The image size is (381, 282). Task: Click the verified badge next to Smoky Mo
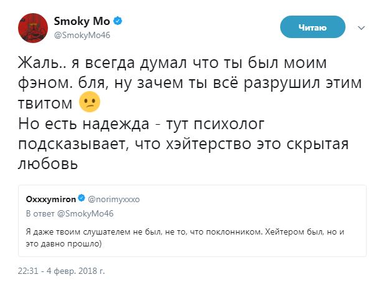click(x=116, y=22)
